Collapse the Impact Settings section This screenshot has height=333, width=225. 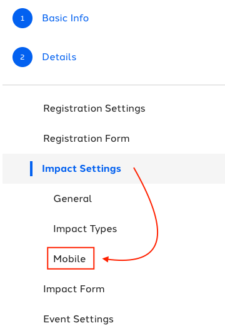point(81,169)
